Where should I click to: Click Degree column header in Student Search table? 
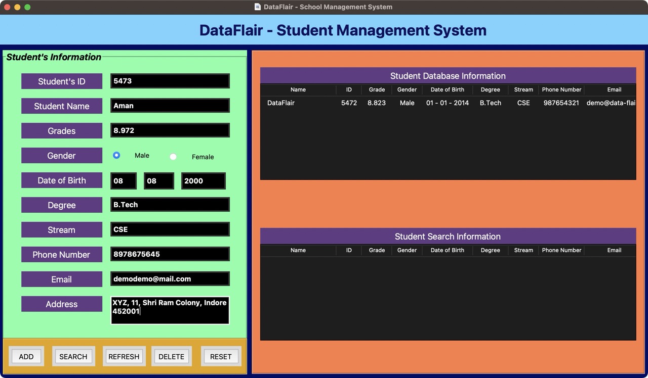[x=491, y=250]
